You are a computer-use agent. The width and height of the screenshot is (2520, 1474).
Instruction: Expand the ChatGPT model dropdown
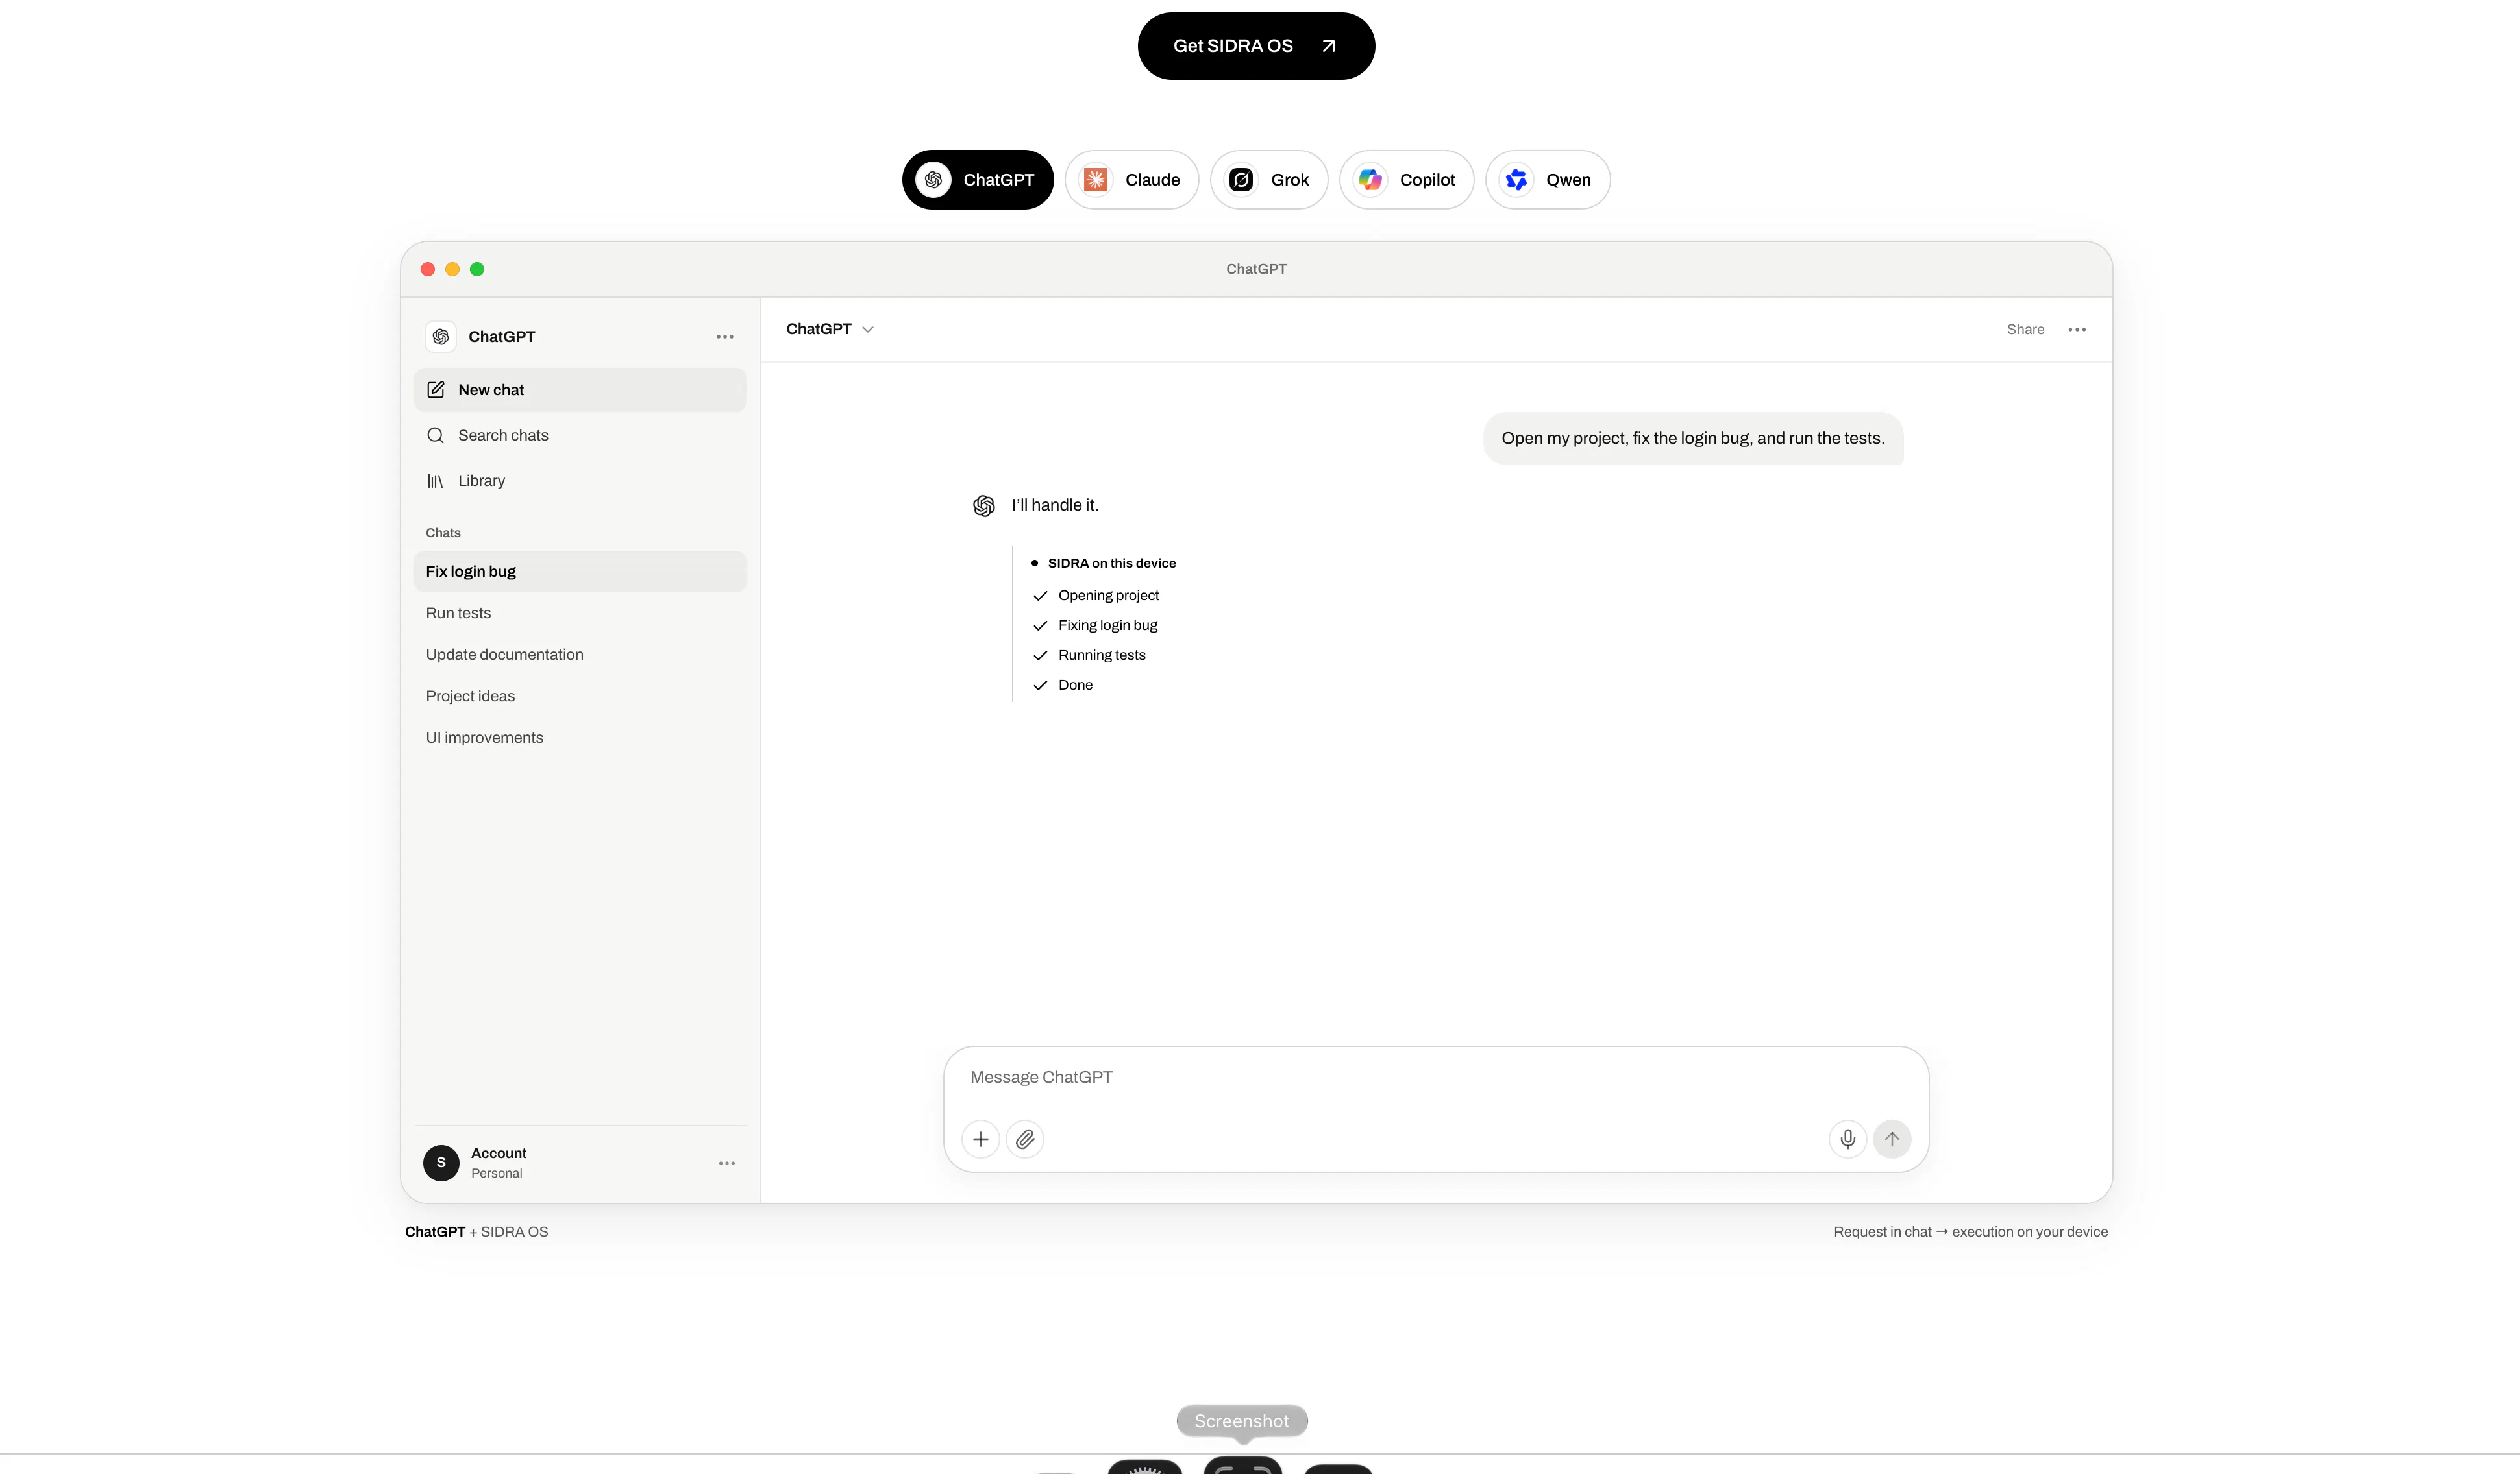point(830,329)
